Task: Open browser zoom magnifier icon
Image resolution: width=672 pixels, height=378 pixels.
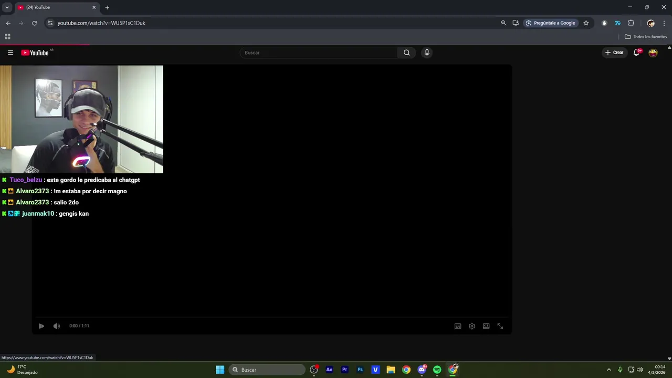Action: (x=503, y=23)
